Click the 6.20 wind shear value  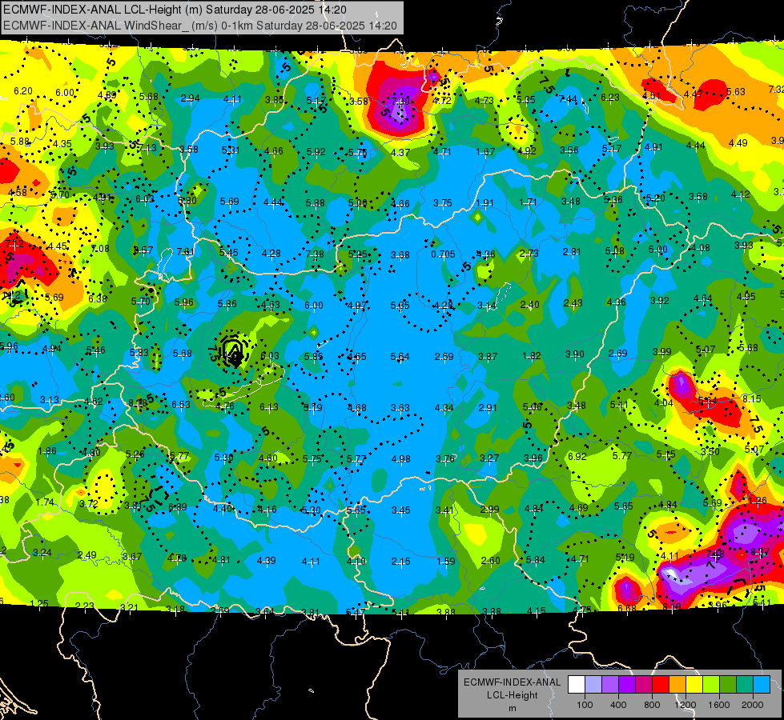coord(23,91)
